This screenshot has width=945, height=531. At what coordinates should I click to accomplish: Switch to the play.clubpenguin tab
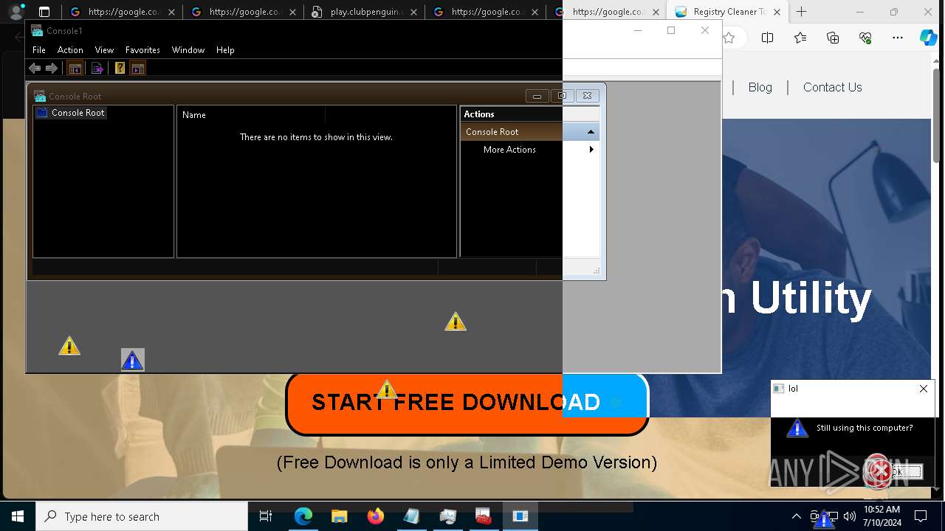click(363, 12)
